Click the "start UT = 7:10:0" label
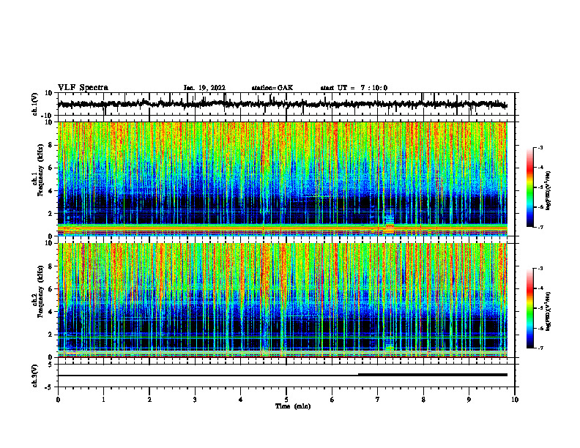Screen dimensions: 580x448 coord(354,88)
